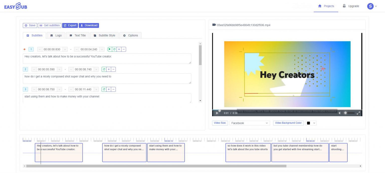
Task: Enter fullscreen in the video player
Action: tap(358, 113)
